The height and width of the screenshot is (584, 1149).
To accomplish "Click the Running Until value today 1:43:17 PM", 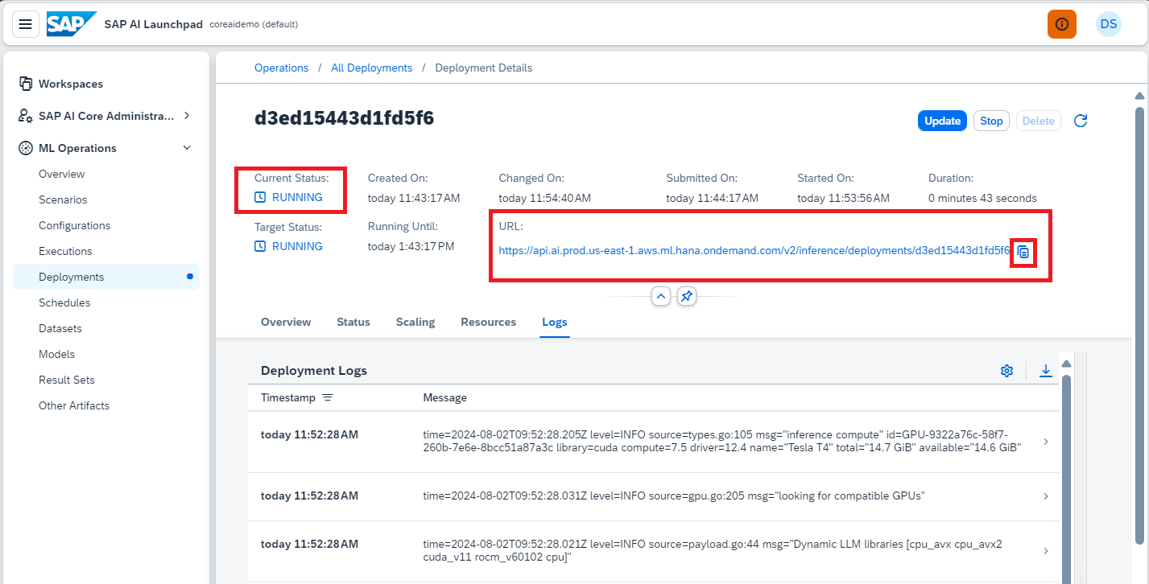I will [411, 246].
